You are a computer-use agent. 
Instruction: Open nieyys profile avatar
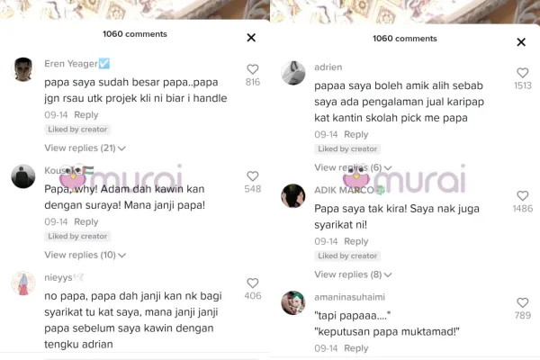(x=23, y=283)
